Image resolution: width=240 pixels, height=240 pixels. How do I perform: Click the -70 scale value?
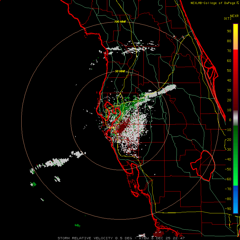[228, 189]
